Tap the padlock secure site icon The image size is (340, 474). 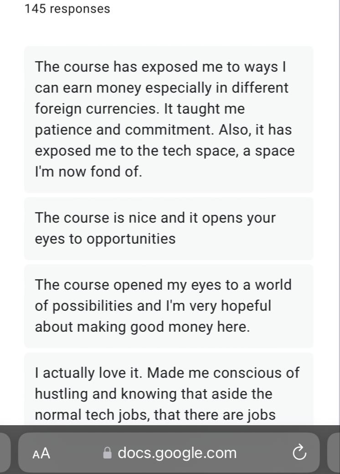click(107, 453)
